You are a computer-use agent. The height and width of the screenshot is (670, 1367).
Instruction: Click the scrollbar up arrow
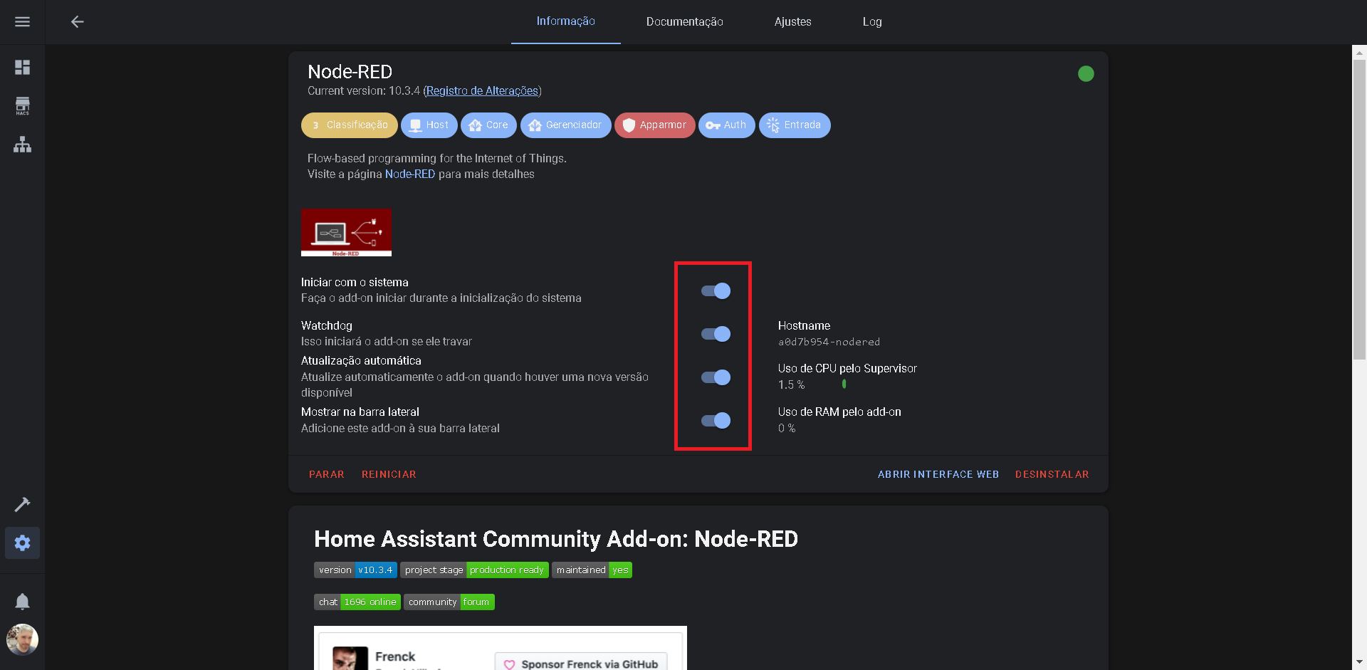(1359, 52)
